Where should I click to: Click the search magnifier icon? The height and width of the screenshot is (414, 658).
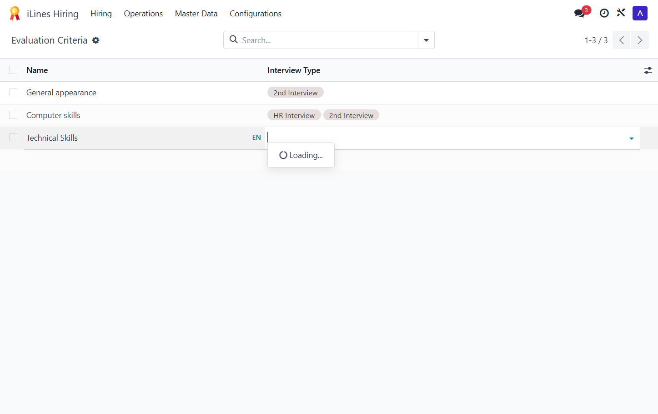click(x=234, y=40)
